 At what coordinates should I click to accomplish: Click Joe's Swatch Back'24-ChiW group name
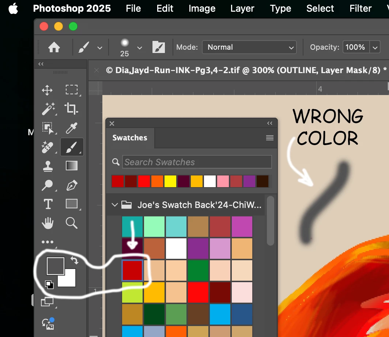199,205
